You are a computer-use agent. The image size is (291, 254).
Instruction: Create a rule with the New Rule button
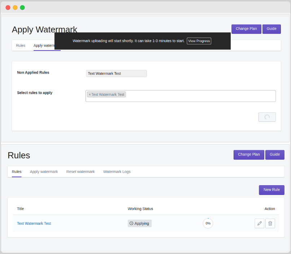(272, 190)
